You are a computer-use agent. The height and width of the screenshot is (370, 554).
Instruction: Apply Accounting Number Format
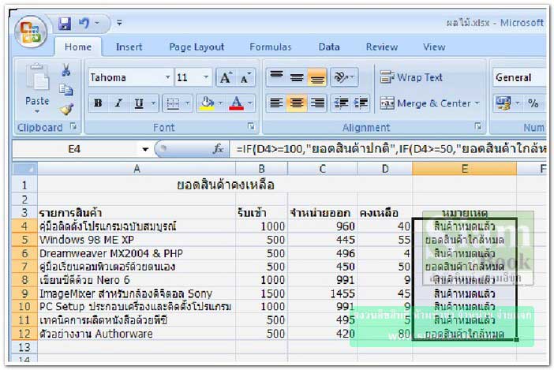click(x=503, y=103)
